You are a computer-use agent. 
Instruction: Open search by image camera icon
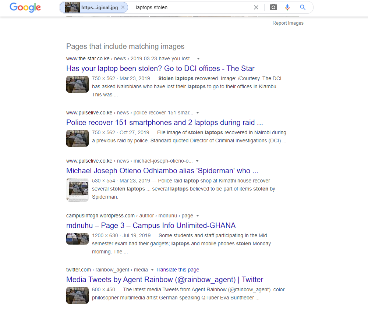point(273,7)
